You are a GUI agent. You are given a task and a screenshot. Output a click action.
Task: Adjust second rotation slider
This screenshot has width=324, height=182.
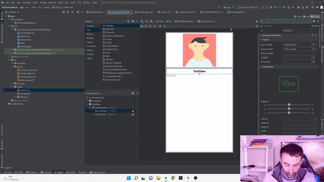(x=289, y=109)
